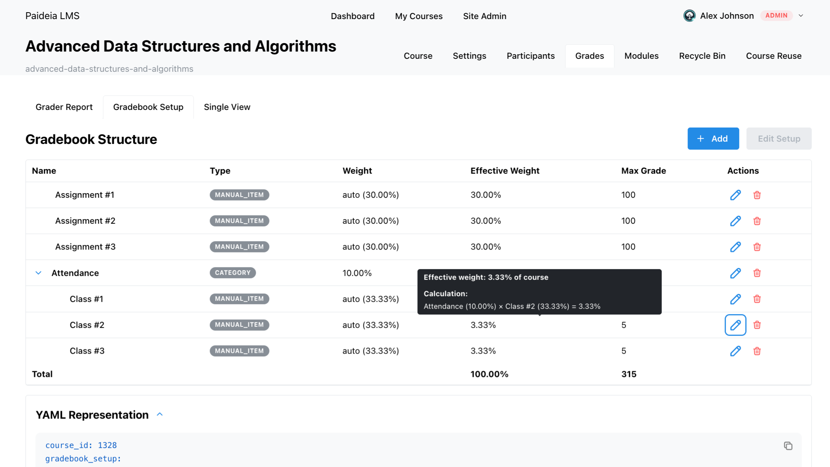Click the Attendance category name
The height and width of the screenshot is (467, 830).
[x=75, y=273]
